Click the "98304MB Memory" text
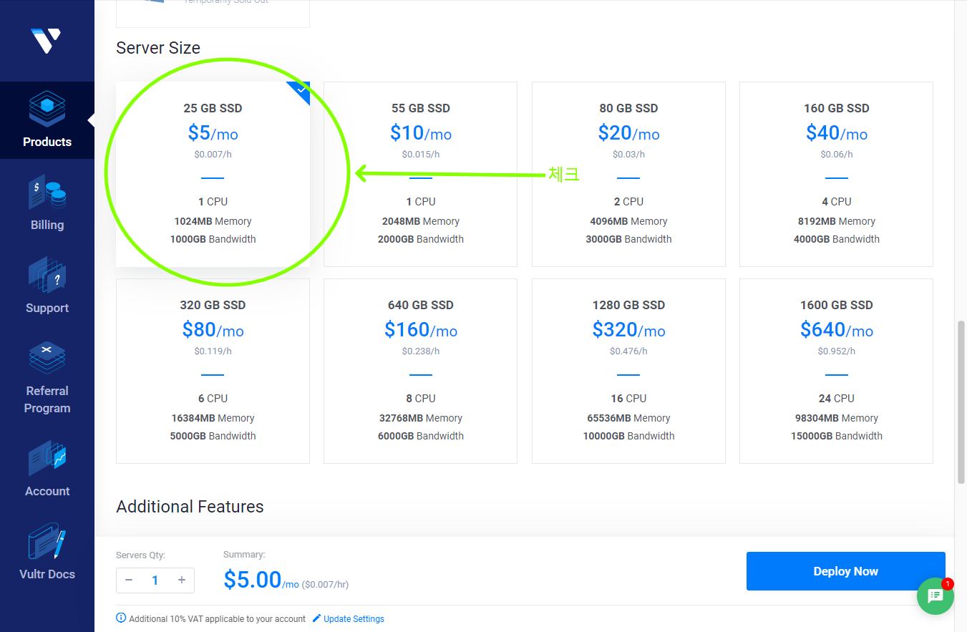This screenshot has height=632, width=967. pyautogui.click(x=836, y=418)
